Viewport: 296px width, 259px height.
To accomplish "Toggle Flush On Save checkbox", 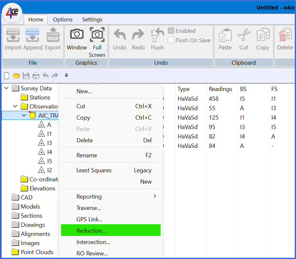I will pyautogui.click(x=171, y=40).
